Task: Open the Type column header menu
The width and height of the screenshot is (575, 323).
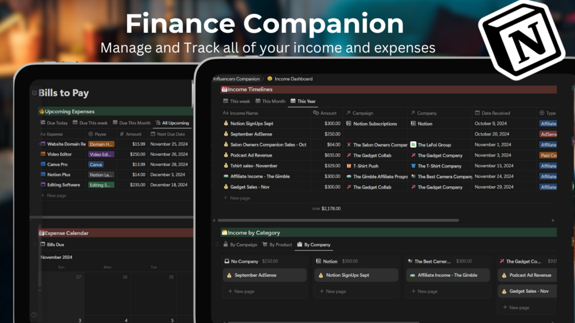Action: pos(548,113)
